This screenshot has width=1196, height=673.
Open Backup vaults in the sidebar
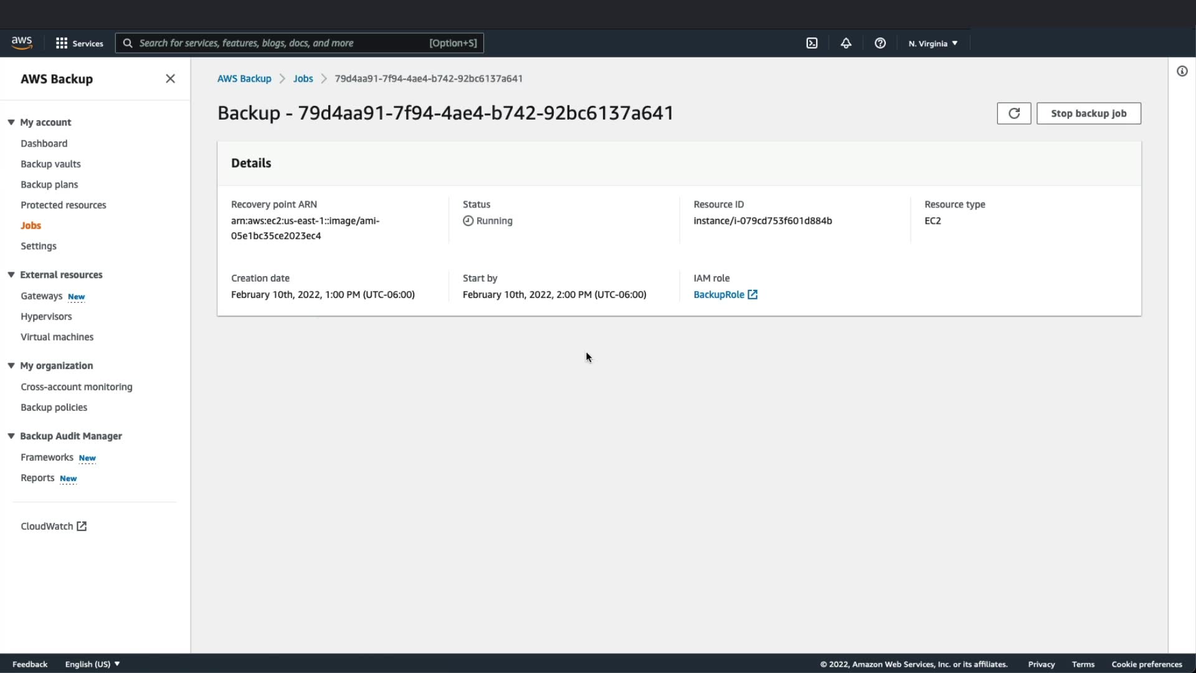(x=50, y=164)
